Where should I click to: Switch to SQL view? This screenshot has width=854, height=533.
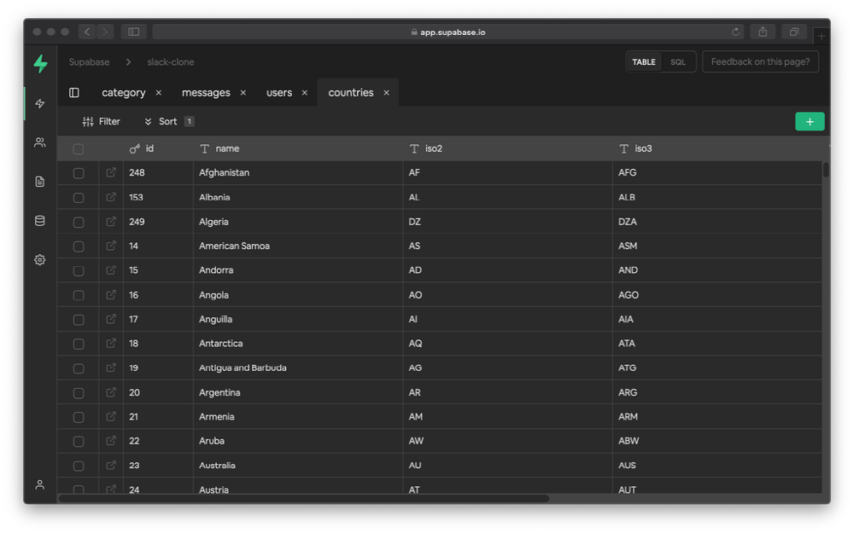point(678,62)
